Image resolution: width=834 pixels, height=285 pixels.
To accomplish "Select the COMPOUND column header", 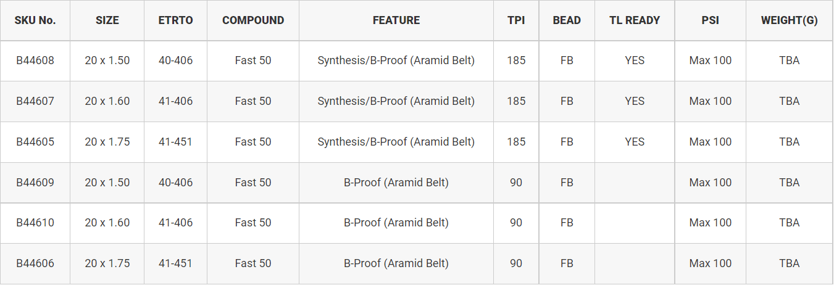I will click(x=253, y=20).
